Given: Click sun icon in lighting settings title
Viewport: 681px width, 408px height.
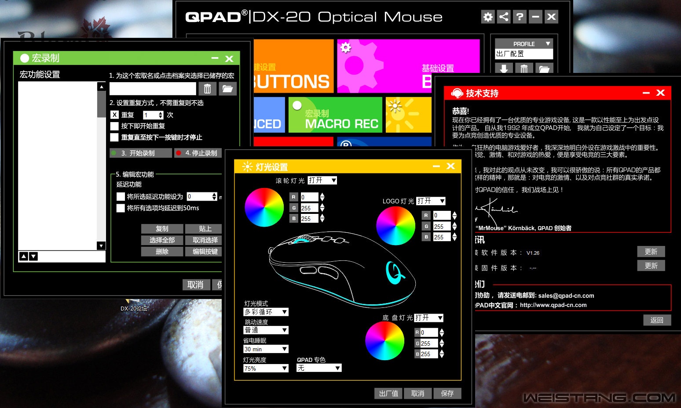Looking at the screenshot, I should click(248, 167).
